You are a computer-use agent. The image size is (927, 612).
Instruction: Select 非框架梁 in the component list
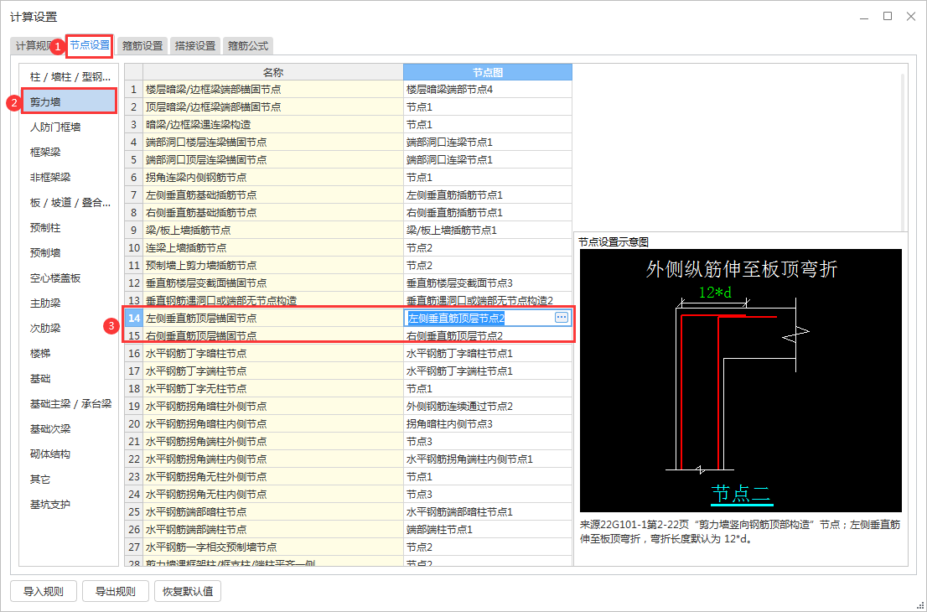(x=70, y=178)
